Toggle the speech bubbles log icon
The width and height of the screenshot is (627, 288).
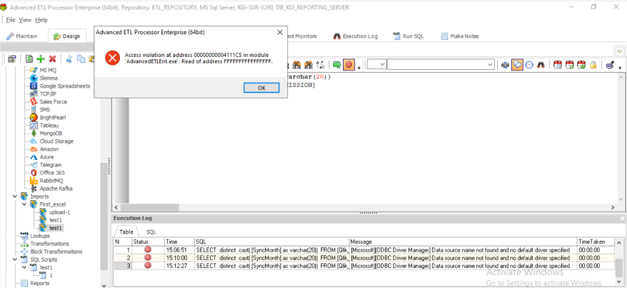click(517, 65)
